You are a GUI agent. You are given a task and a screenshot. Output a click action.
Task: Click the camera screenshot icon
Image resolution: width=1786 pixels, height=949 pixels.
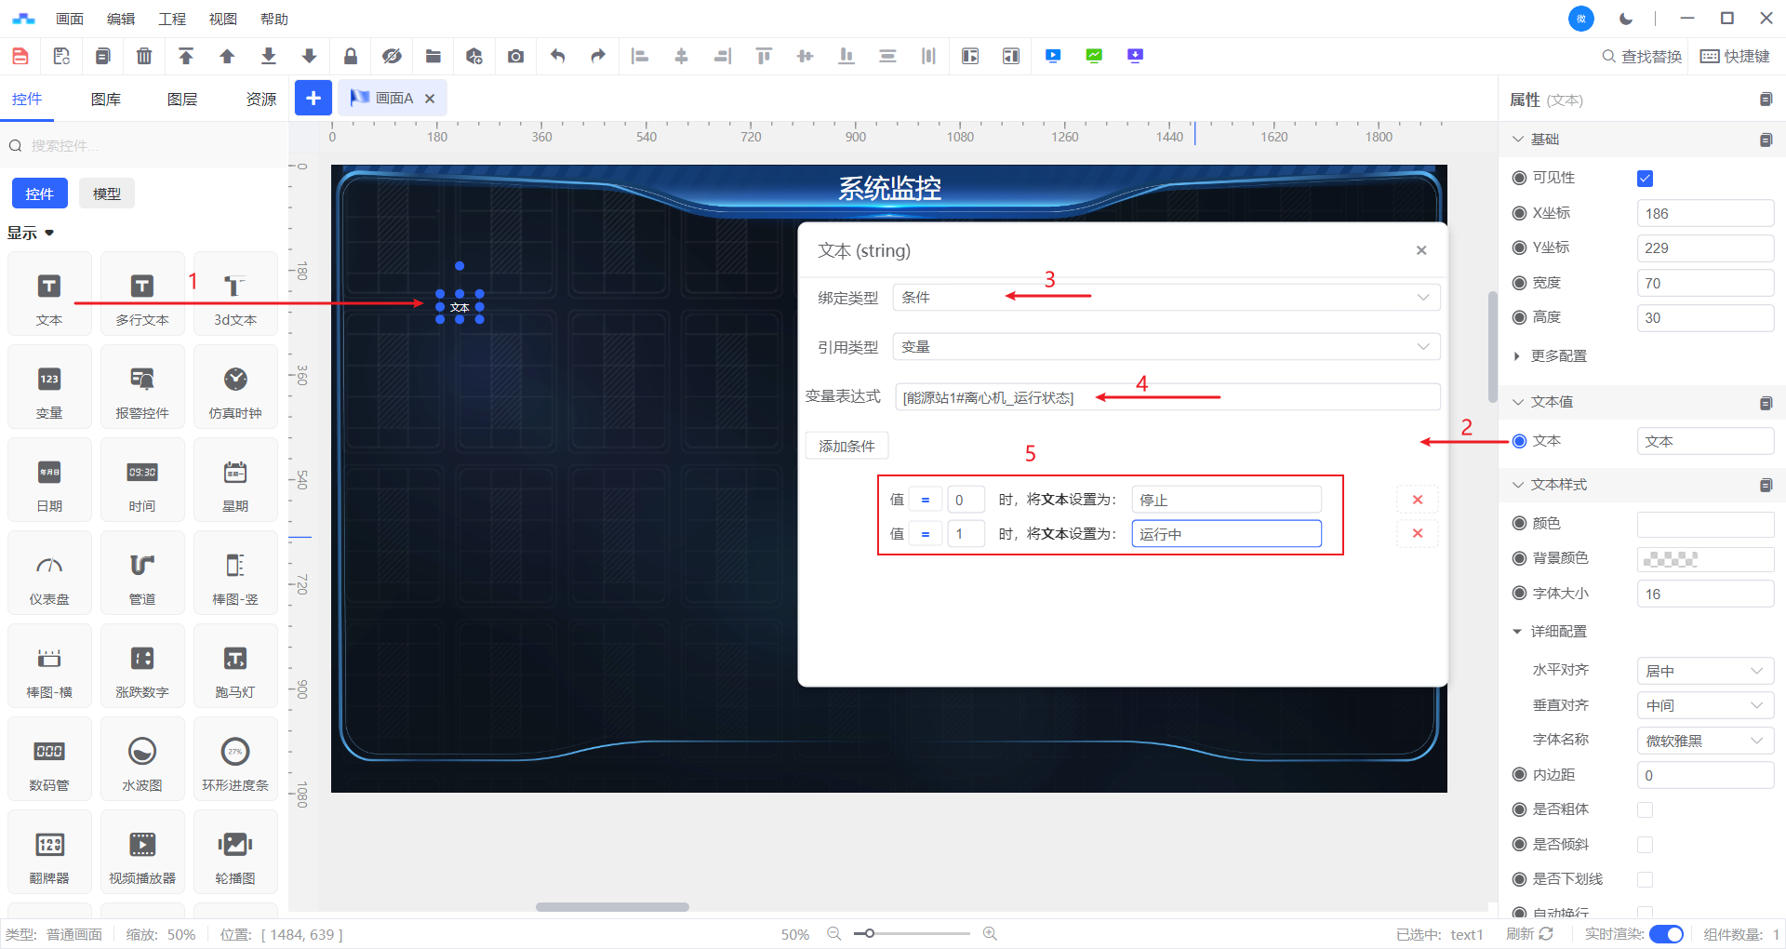pyautogui.click(x=515, y=56)
